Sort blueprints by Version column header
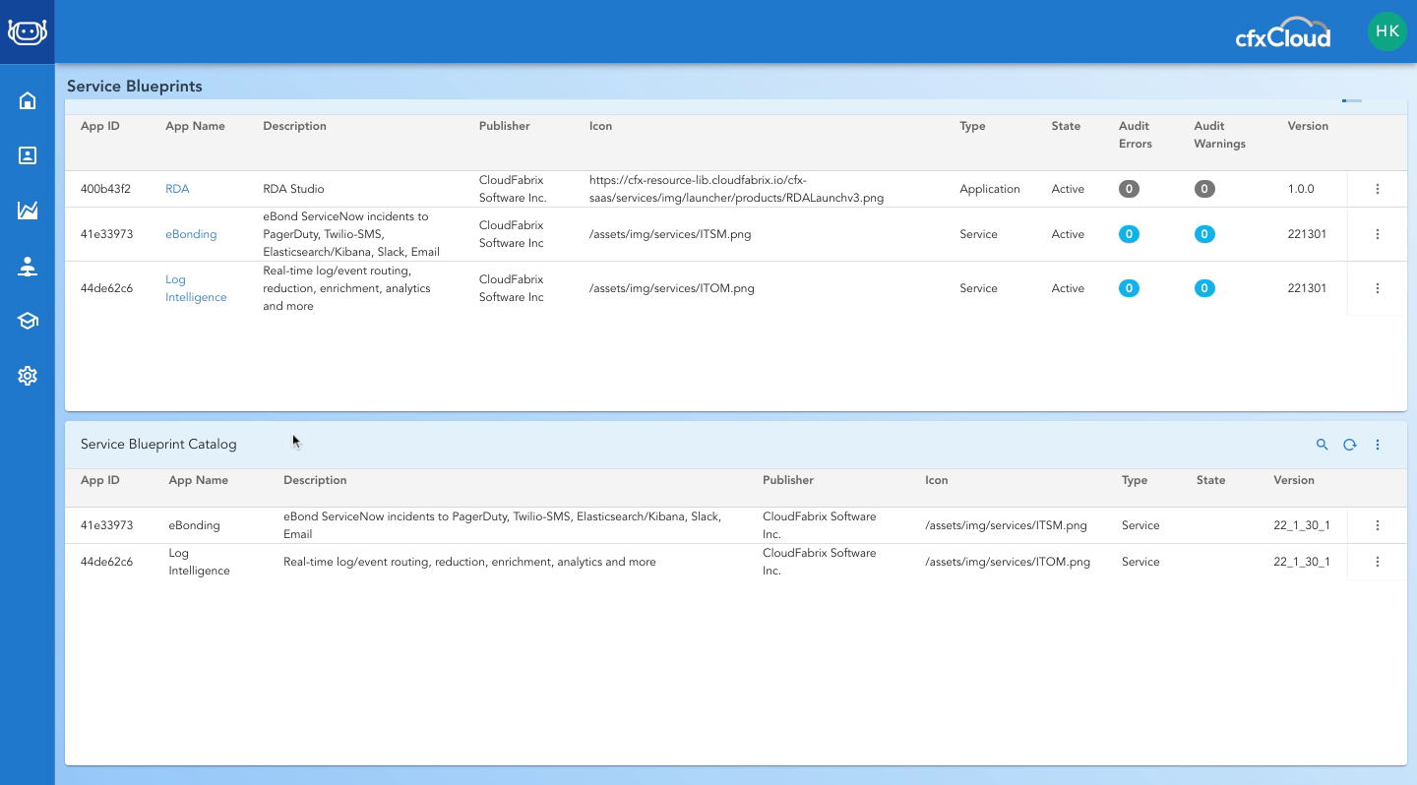 (x=1308, y=126)
